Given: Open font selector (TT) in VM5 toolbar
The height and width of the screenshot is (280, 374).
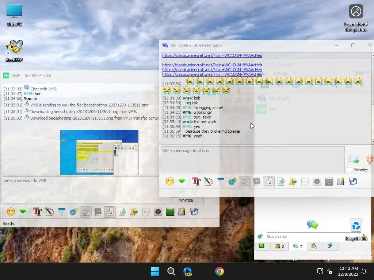Looking at the screenshot, I should 38,212.
